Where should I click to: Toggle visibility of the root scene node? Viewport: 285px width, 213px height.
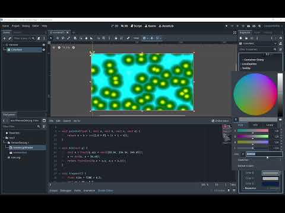click(44, 45)
